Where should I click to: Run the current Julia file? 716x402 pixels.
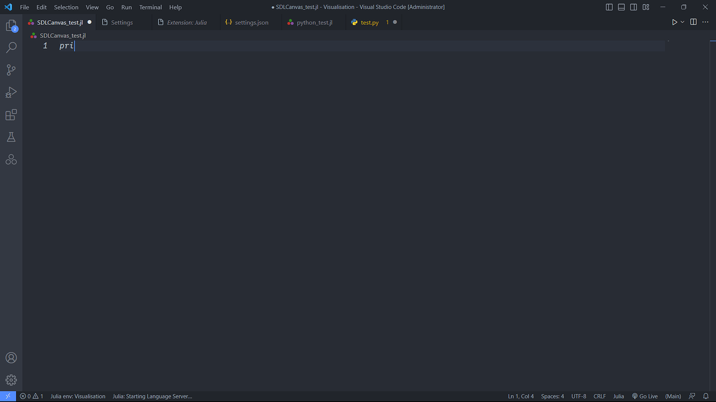point(674,22)
